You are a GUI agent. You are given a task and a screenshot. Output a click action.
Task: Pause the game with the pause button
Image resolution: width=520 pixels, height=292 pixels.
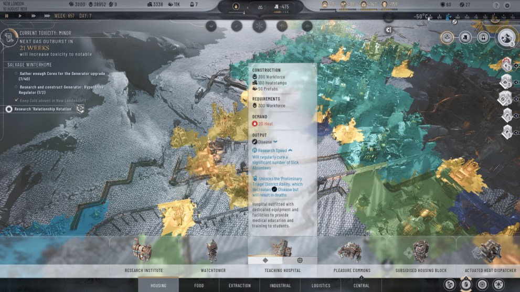click(7, 16)
